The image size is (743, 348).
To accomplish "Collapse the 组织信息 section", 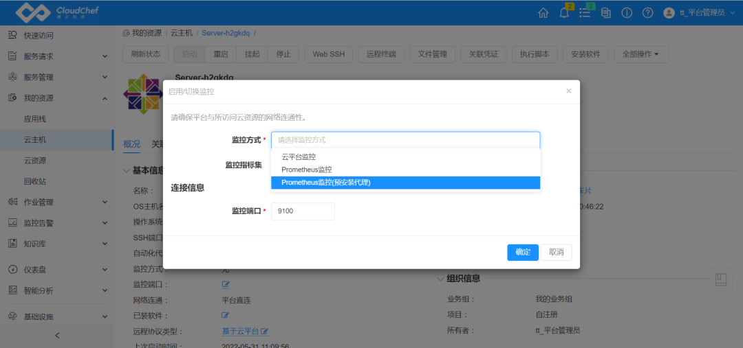I will click(440, 279).
